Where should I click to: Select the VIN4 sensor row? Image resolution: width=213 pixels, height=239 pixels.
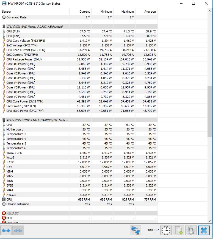coord(79,171)
